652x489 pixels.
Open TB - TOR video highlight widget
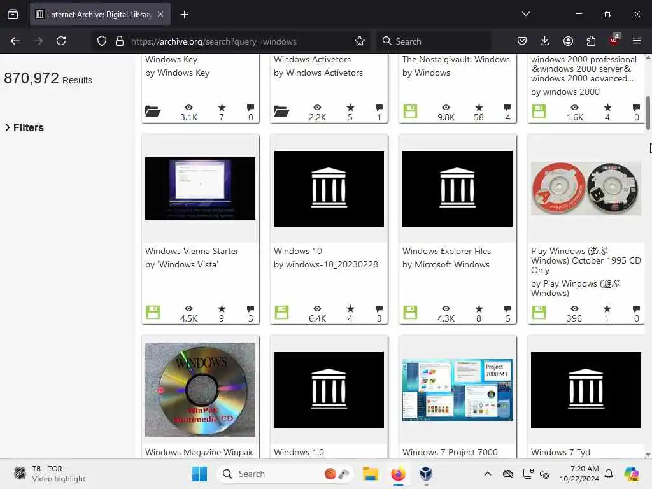point(50,474)
